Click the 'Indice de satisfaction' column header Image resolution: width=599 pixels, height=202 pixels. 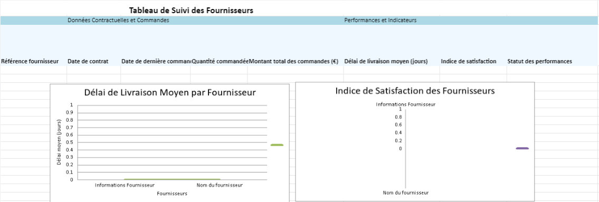click(x=468, y=61)
